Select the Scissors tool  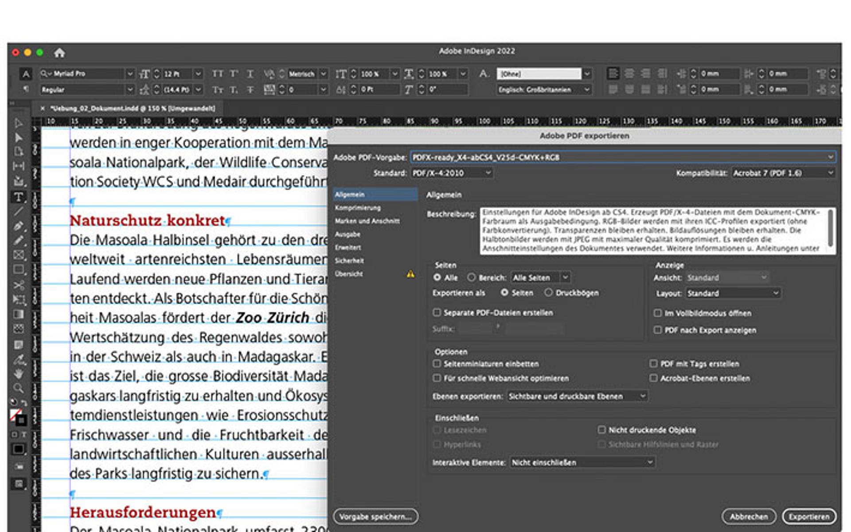coord(19,285)
